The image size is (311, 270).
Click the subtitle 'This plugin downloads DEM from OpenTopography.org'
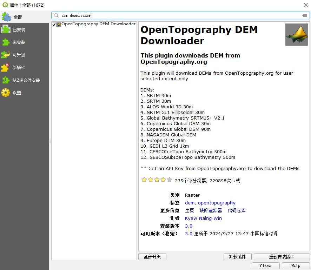(190, 59)
